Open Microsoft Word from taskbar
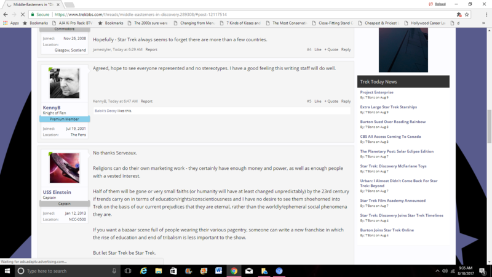 point(219,271)
